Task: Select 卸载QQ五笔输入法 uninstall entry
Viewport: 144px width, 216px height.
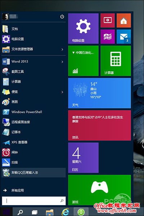Action: click(33, 172)
